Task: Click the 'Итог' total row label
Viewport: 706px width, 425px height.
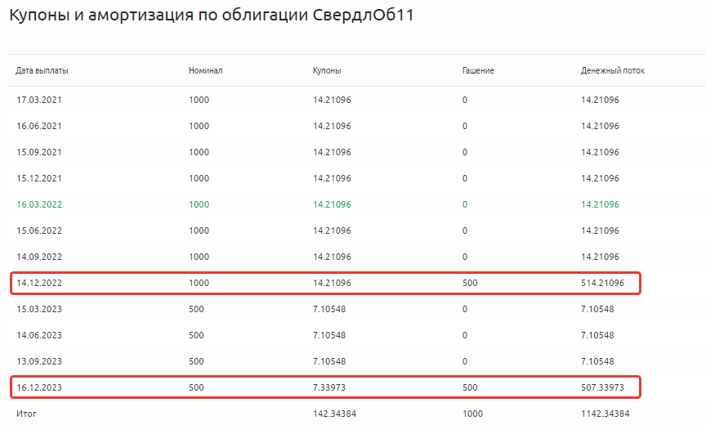Action: pyautogui.click(x=26, y=414)
